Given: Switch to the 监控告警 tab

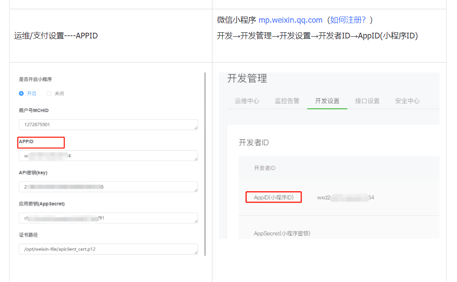Looking at the screenshot, I should pos(287,101).
